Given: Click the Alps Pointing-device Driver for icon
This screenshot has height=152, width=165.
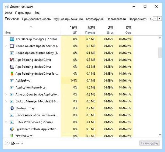Looking at the screenshot, I should [x=12, y=74].
